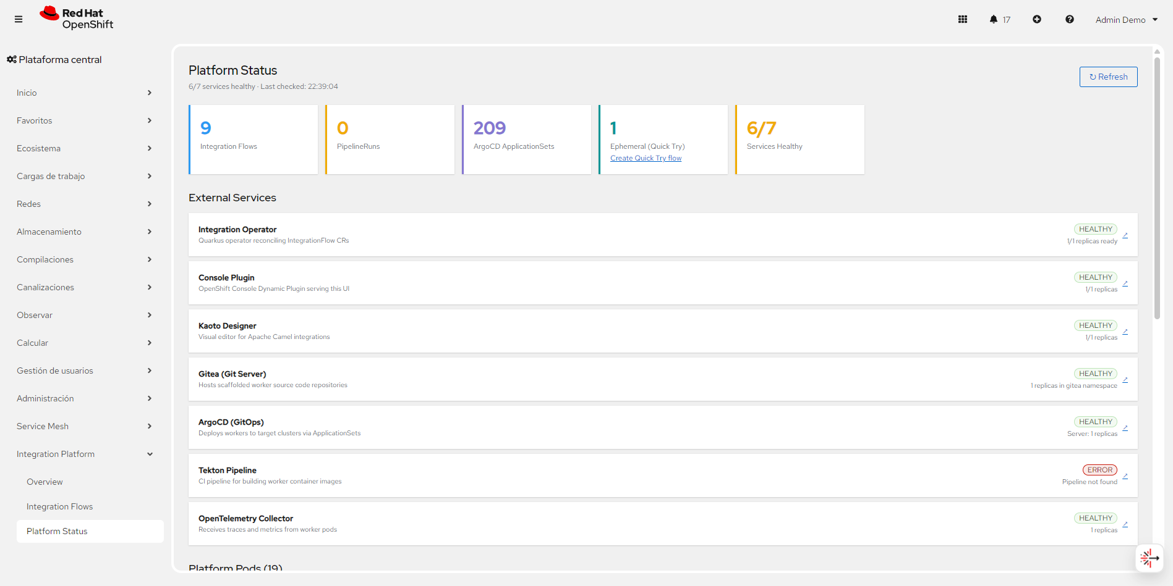Click the floating assistant icon at bottom right

[1150, 558]
